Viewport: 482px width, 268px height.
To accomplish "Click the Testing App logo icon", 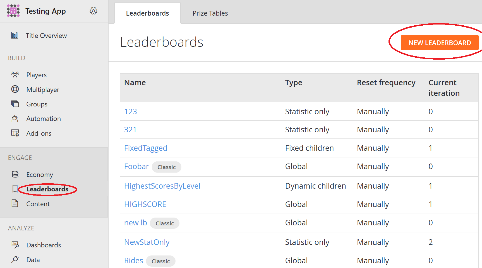I will [13, 11].
